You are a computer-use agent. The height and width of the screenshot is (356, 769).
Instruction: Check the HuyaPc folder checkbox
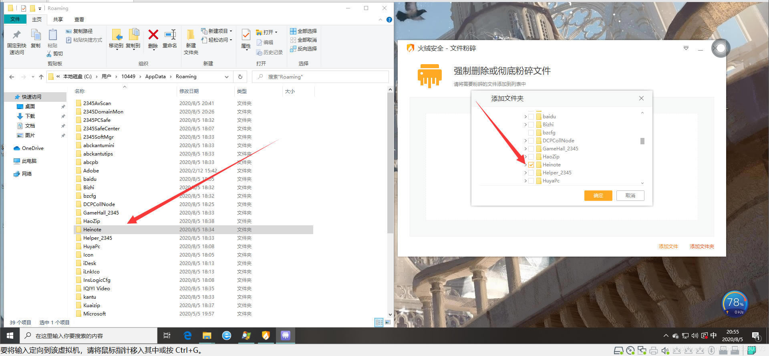point(531,181)
